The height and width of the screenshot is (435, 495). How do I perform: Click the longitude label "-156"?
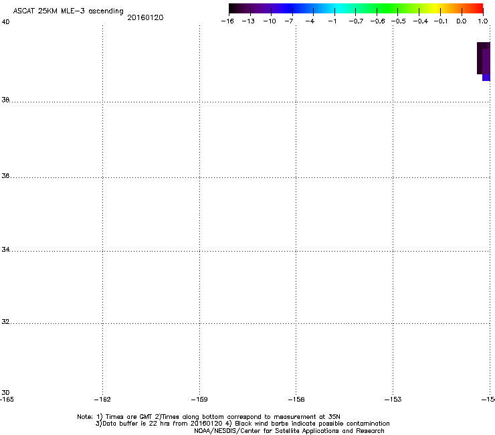point(296,400)
